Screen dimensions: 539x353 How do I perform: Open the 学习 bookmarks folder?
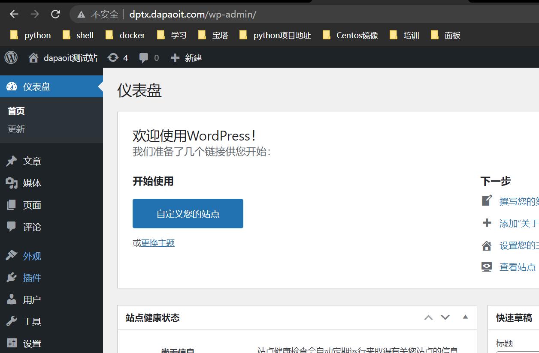pyautogui.click(x=172, y=35)
